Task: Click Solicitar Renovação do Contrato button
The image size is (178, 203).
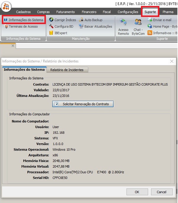Action: [83, 104]
